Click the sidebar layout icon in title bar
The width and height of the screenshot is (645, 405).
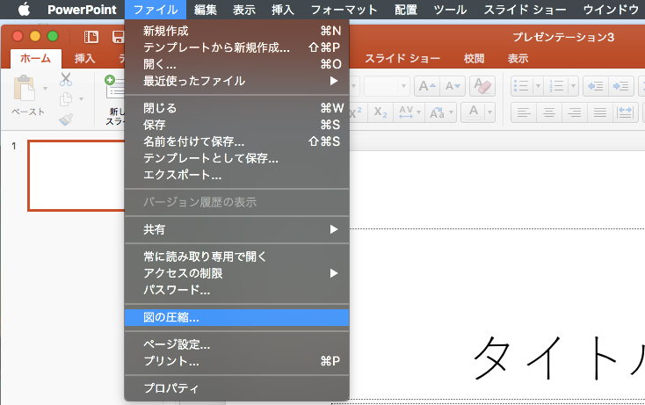91,37
